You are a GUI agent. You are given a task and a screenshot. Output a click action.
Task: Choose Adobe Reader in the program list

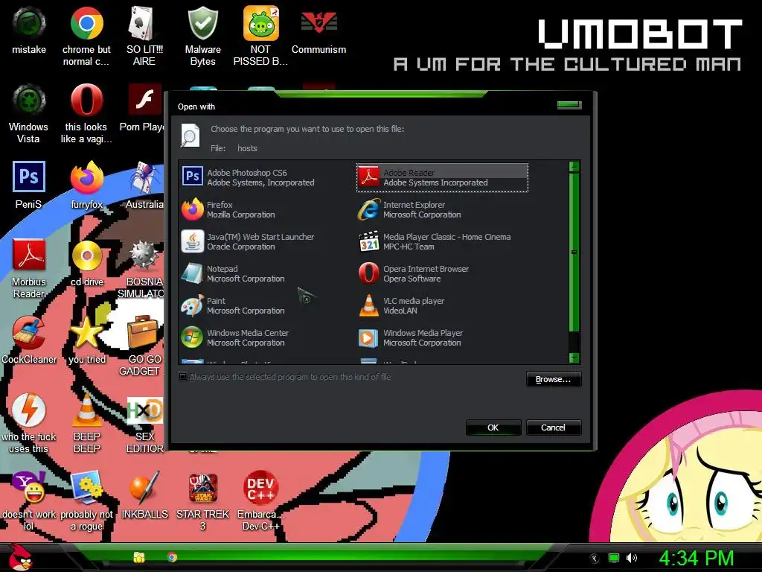(x=442, y=177)
